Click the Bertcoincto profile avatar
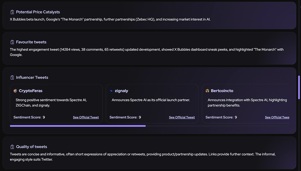 point(207,91)
